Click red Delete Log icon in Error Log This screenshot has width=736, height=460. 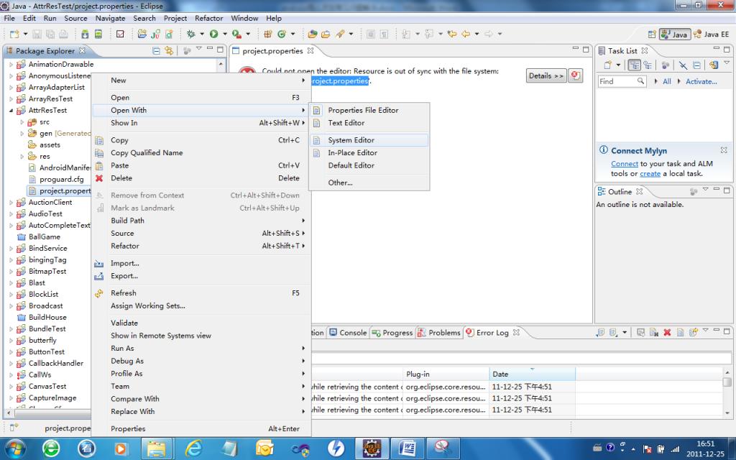pyautogui.click(x=667, y=332)
